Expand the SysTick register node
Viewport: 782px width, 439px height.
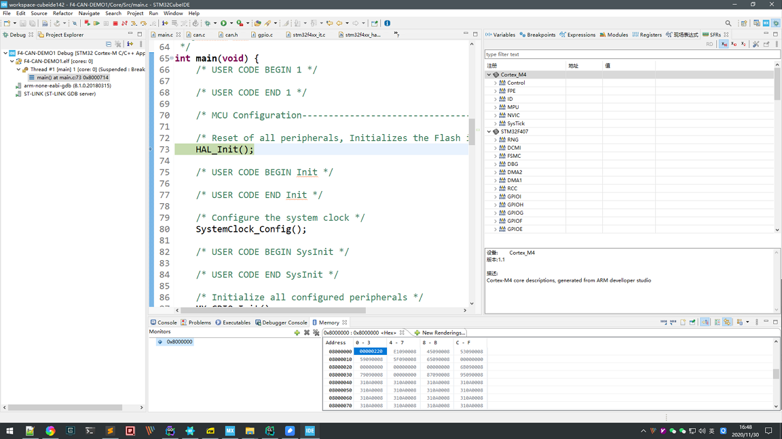pos(496,123)
